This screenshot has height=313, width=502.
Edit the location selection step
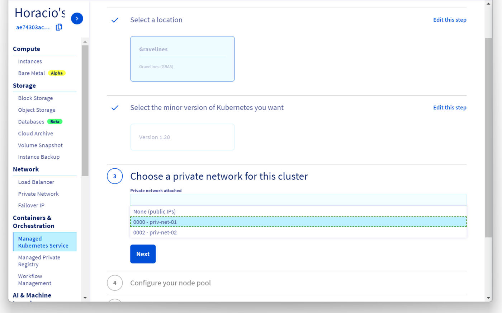click(450, 20)
